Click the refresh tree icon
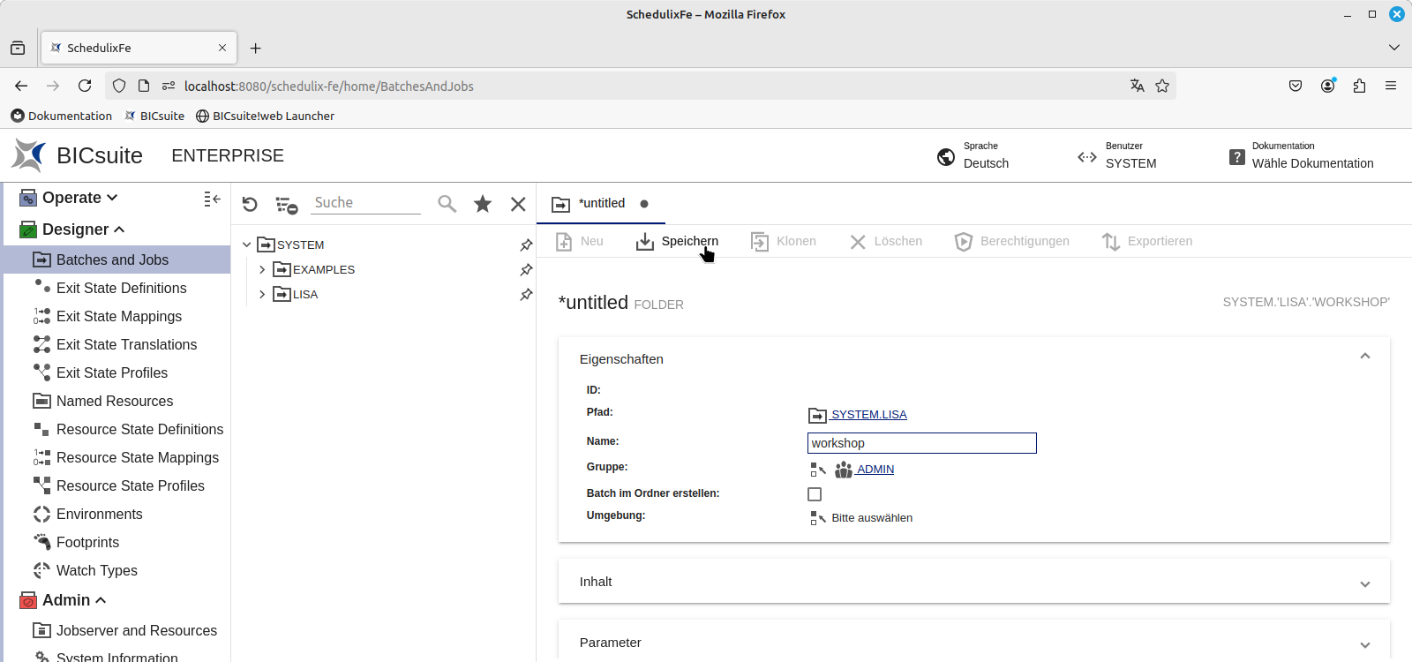Screen dimensions: 1412x662 (x=250, y=204)
